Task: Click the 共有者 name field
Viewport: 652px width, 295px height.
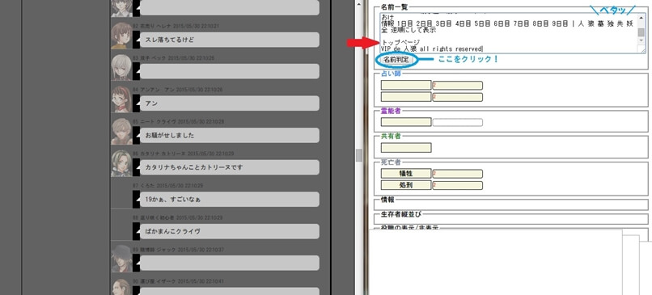Action: pos(406,147)
